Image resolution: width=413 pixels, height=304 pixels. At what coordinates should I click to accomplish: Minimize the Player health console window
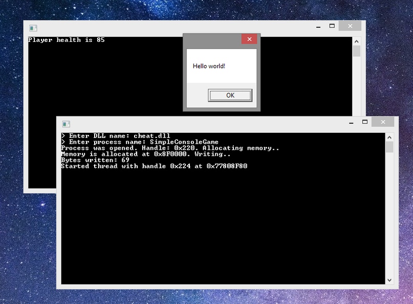pos(318,26)
